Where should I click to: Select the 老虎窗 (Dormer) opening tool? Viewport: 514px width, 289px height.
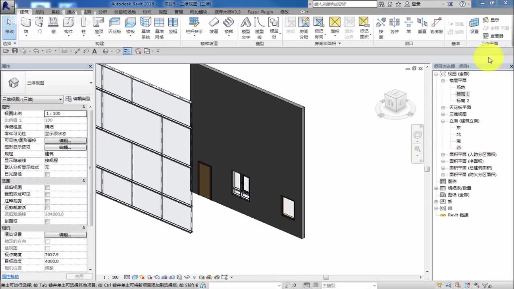[x=436, y=26]
